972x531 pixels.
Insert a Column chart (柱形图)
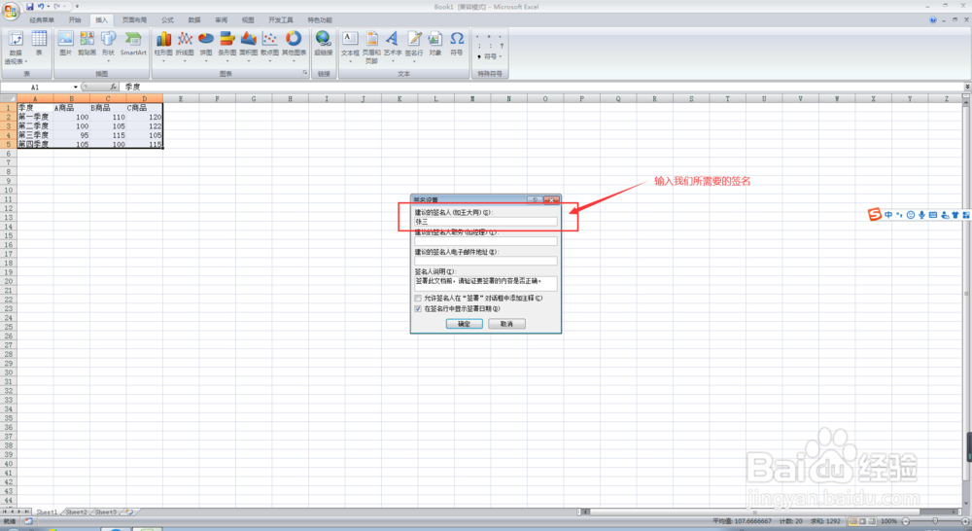coord(163,47)
